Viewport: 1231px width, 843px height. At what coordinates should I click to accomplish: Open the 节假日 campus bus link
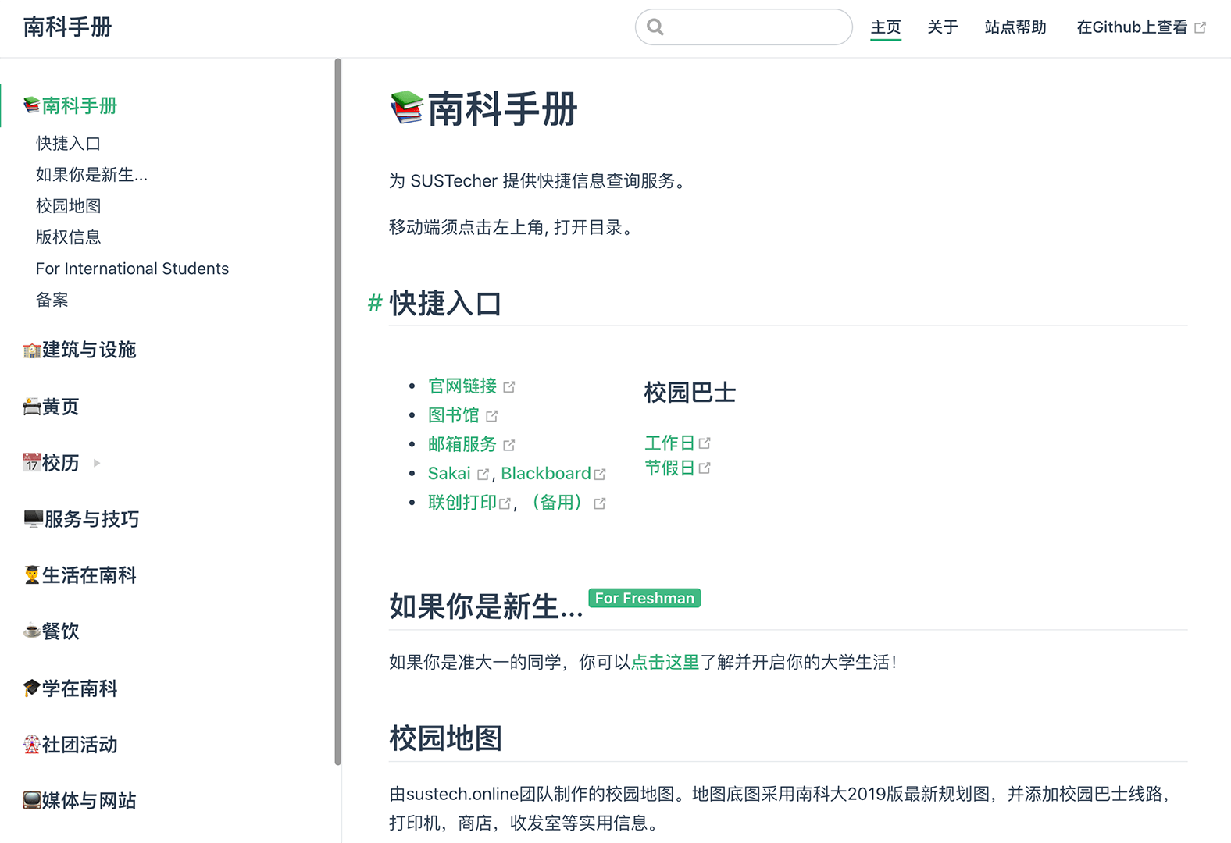click(669, 468)
